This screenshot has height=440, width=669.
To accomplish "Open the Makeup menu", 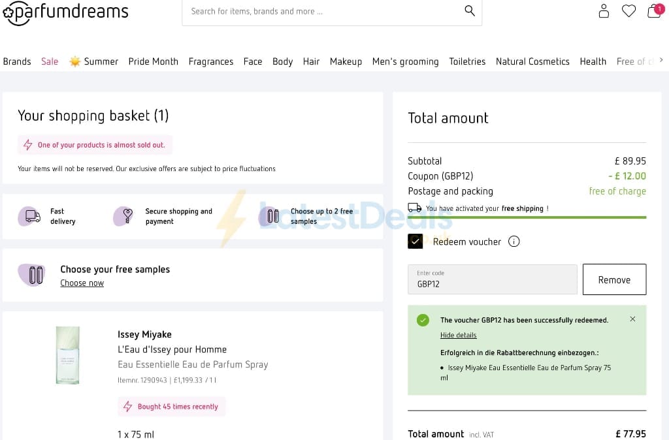I will [x=346, y=62].
